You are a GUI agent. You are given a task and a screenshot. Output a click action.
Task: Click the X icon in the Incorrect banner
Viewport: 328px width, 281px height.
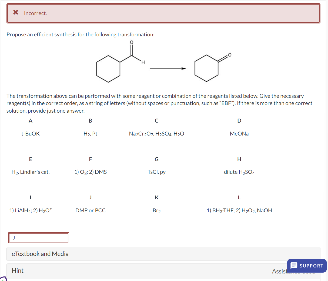pyautogui.click(x=15, y=12)
